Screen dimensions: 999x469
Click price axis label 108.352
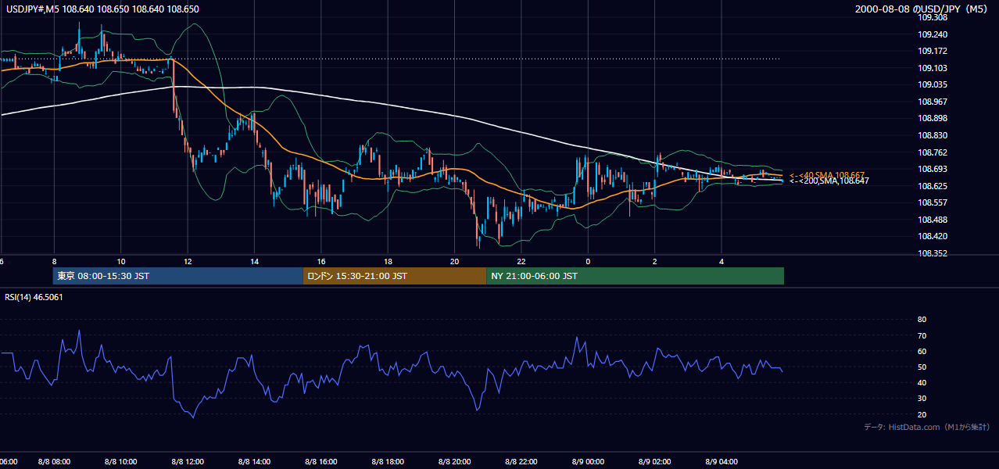pyautogui.click(x=931, y=253)
